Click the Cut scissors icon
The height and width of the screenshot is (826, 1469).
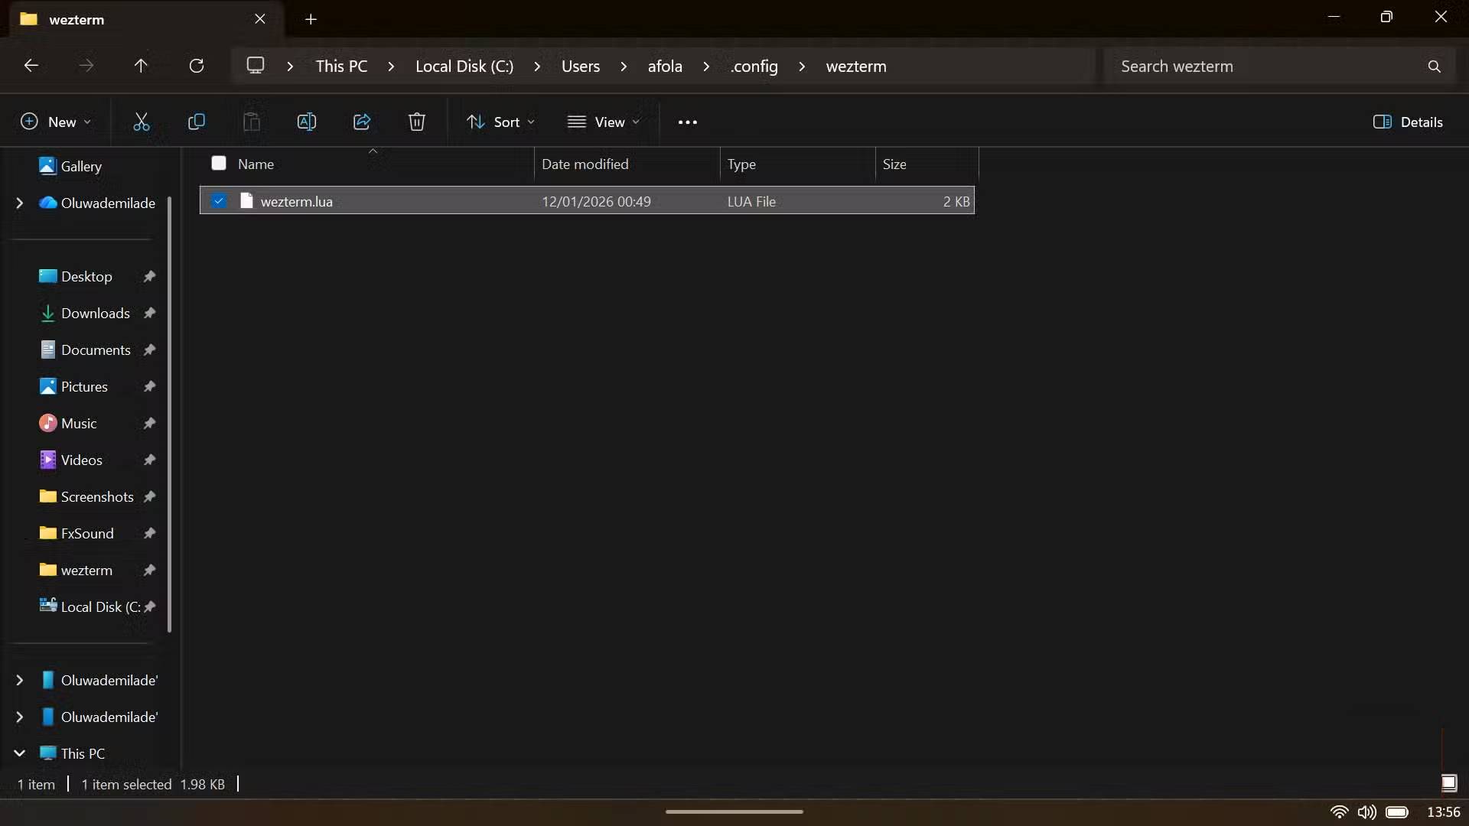(x=142, y=122)
